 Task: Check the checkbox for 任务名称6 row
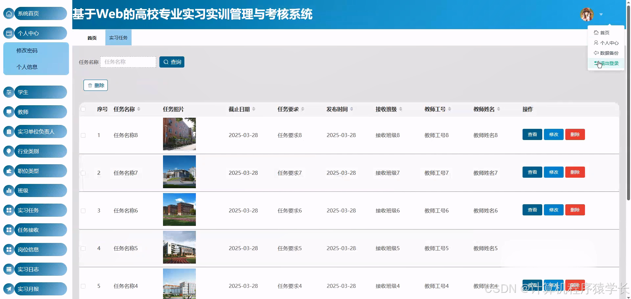83,211
